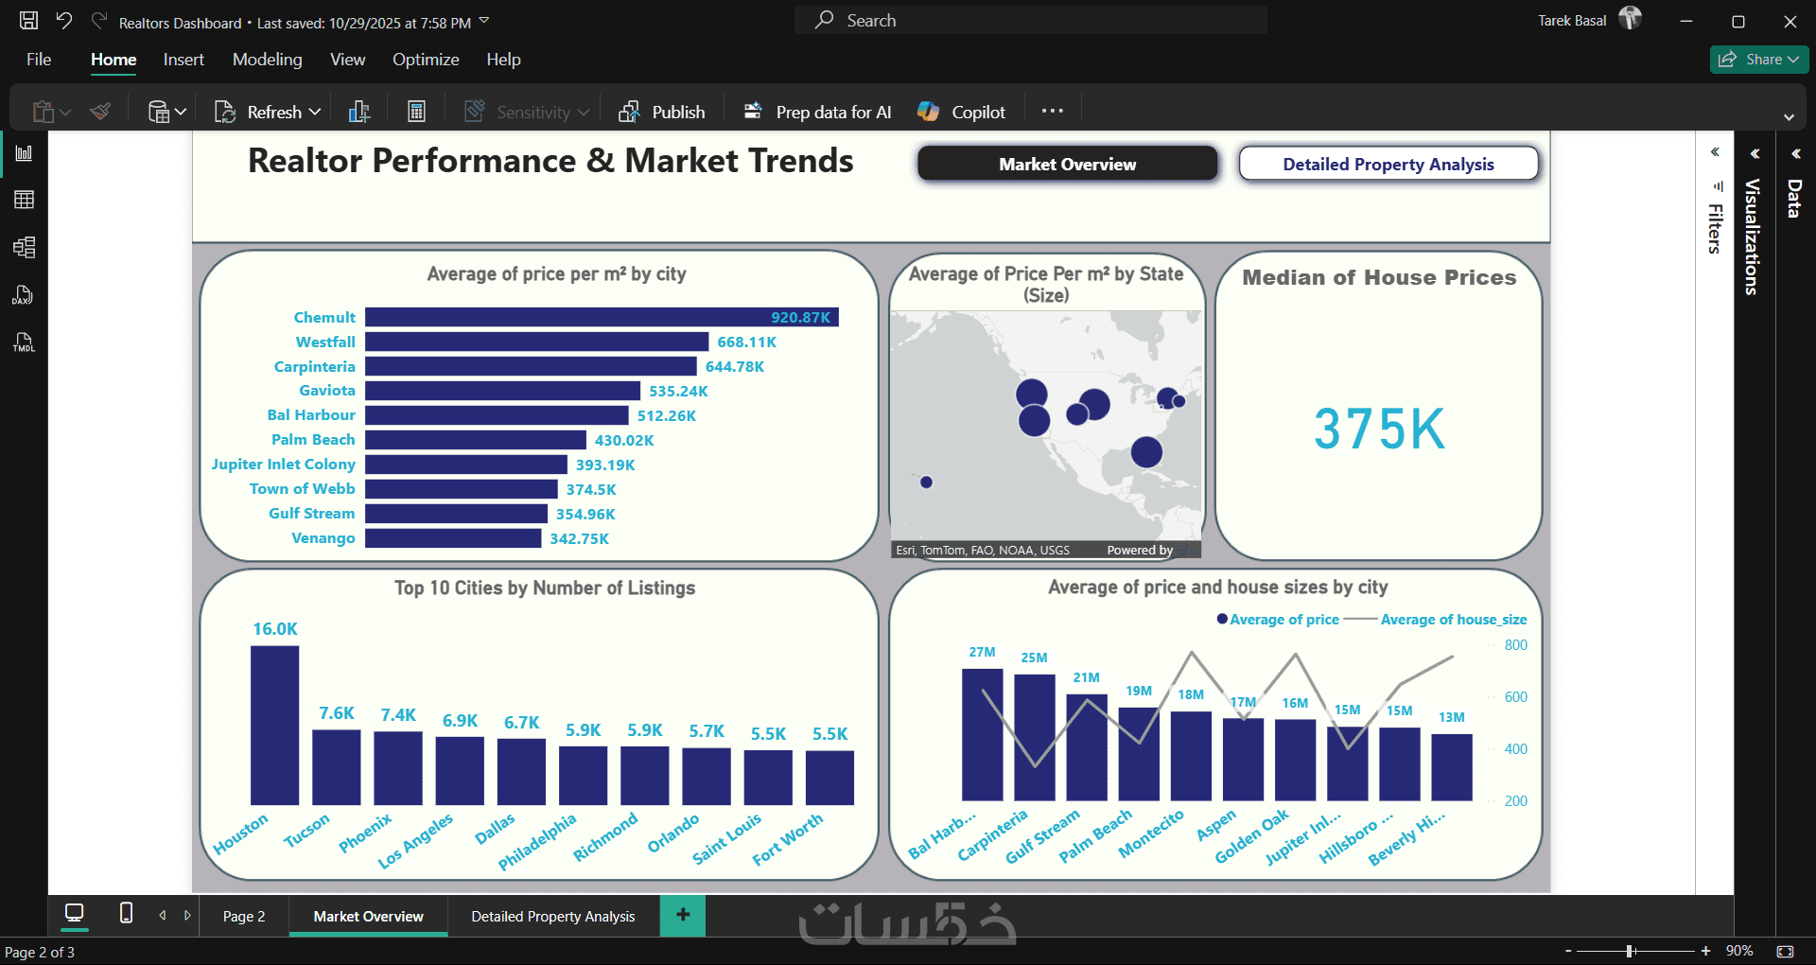Image resolution: width=1816 pixels, height=965 pixels.
Task: Open the Tarek Basal account avatar
Action: [x=1630, y=18]
